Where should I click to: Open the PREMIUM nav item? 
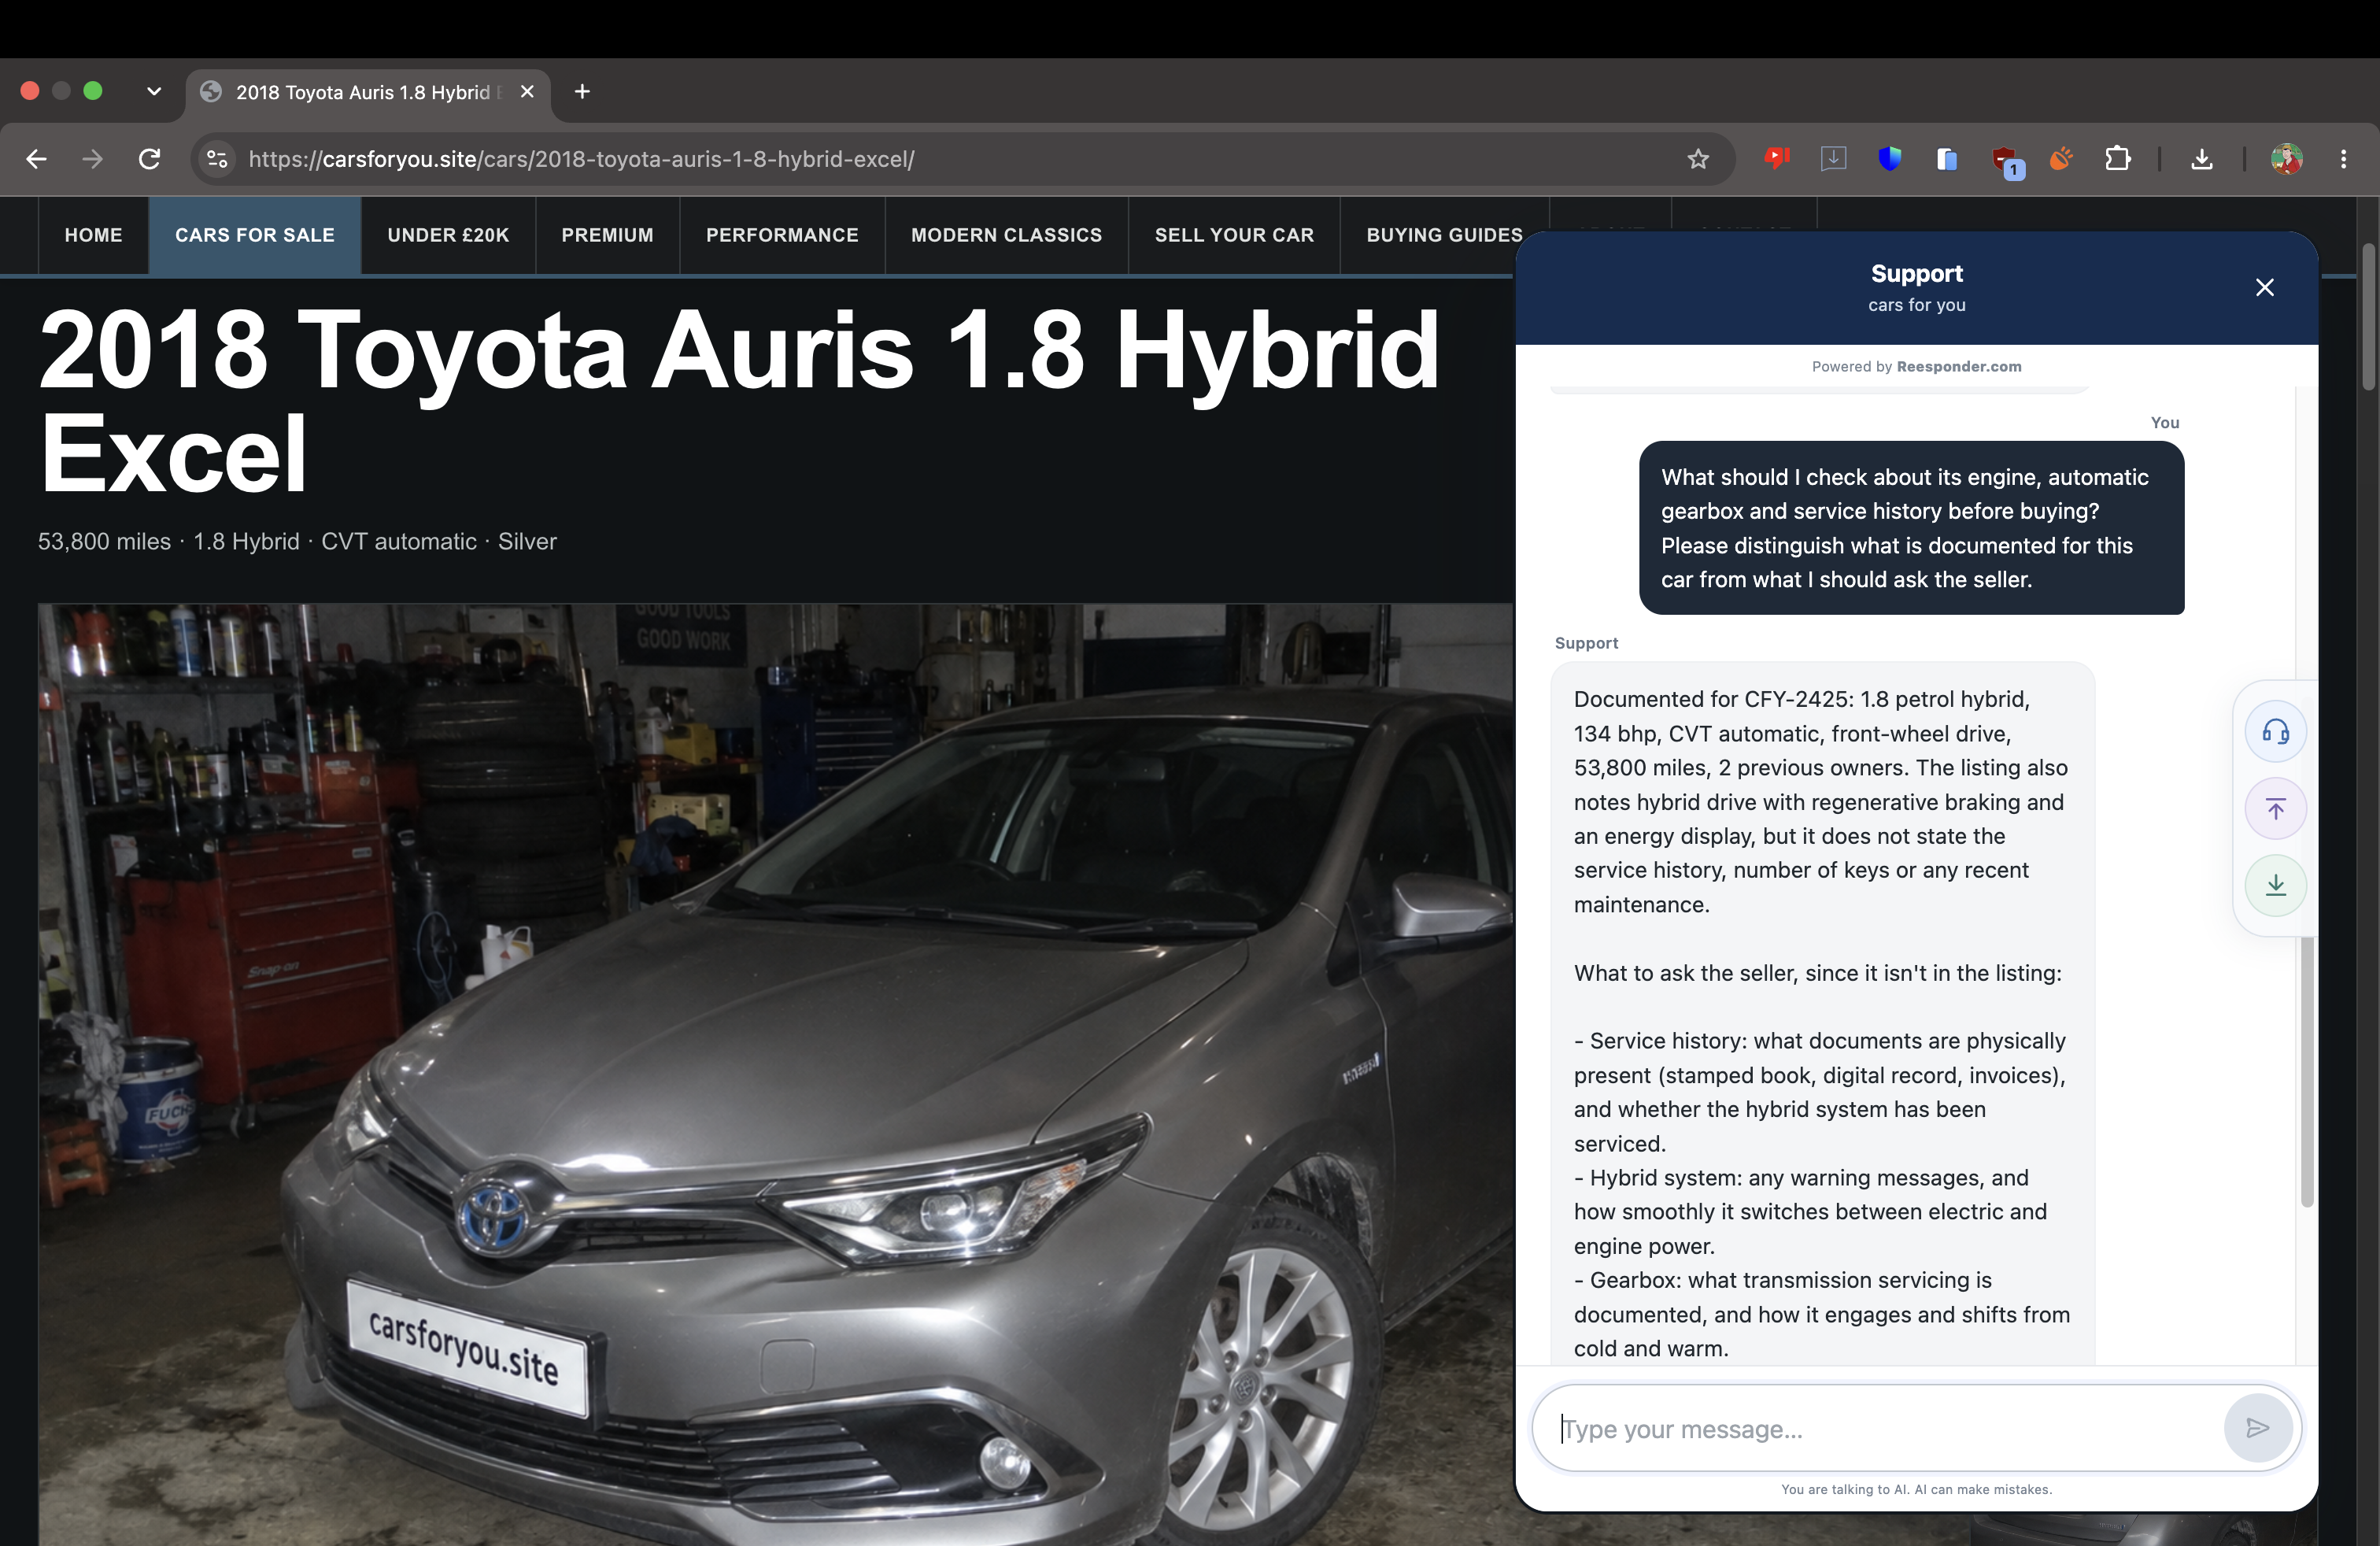tap(607, 235)
